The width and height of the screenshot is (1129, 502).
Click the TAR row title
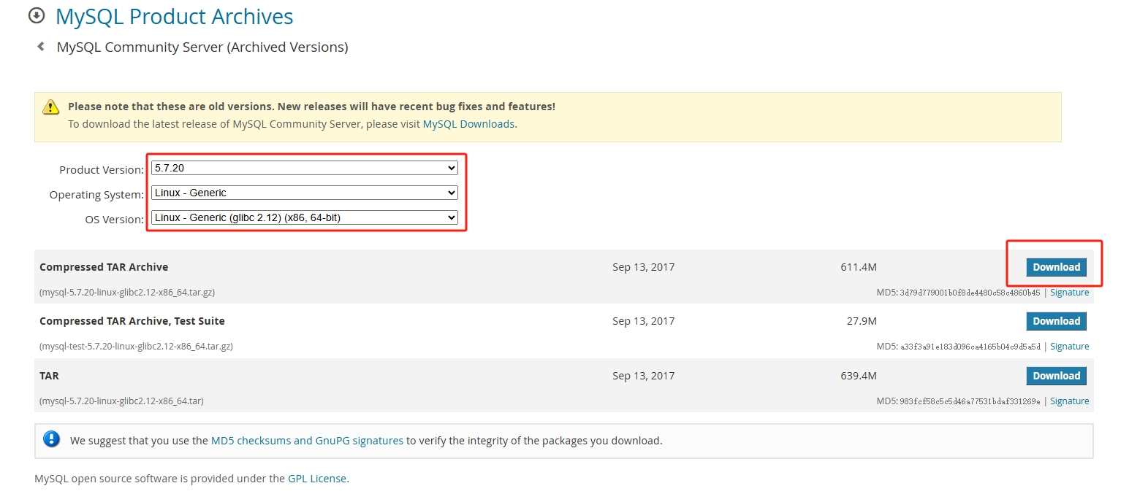pyautogui.click(x=49, y=376)
